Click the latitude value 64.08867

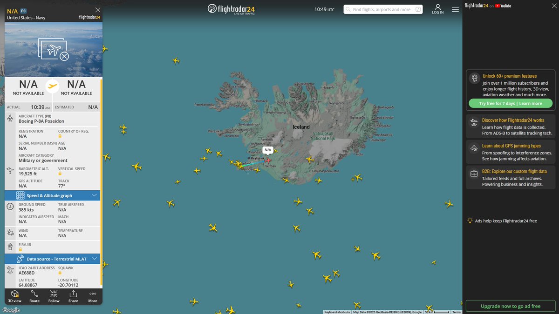28,285
